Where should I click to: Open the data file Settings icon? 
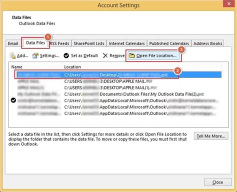[35, 55]
